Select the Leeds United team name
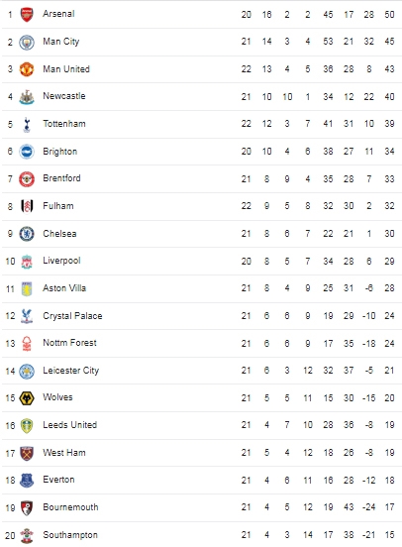The height and width of the screenshot is (547, 402). [x=70, y=425]
